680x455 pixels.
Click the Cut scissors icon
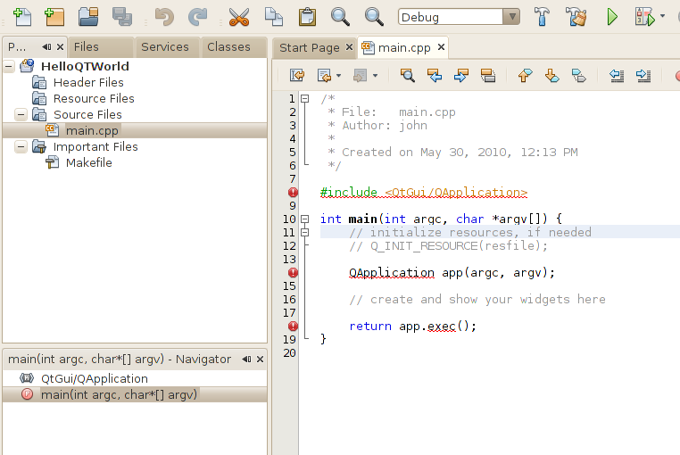point(238,16)
